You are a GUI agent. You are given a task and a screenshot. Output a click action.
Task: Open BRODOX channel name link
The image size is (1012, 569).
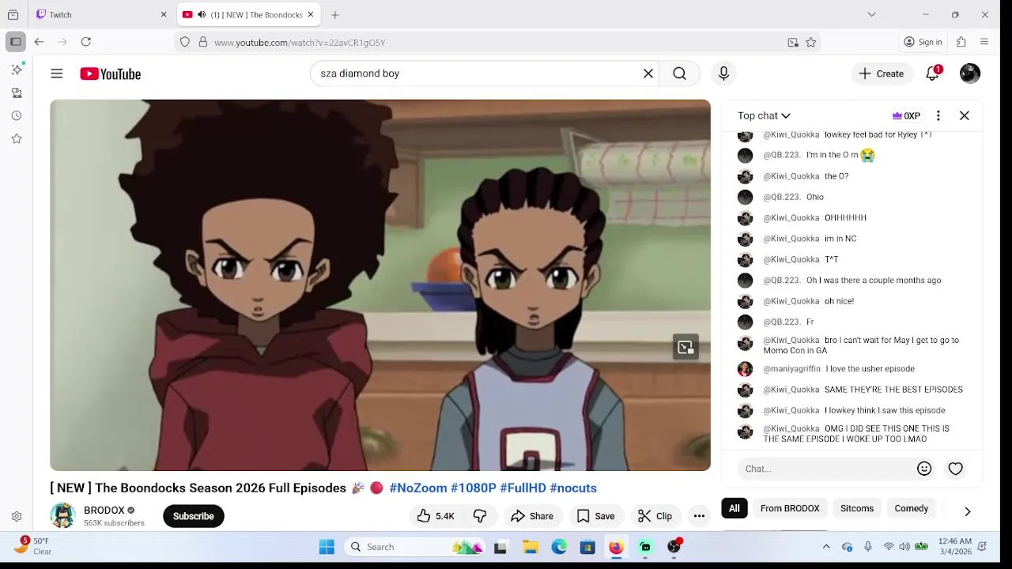coord(104,511)
